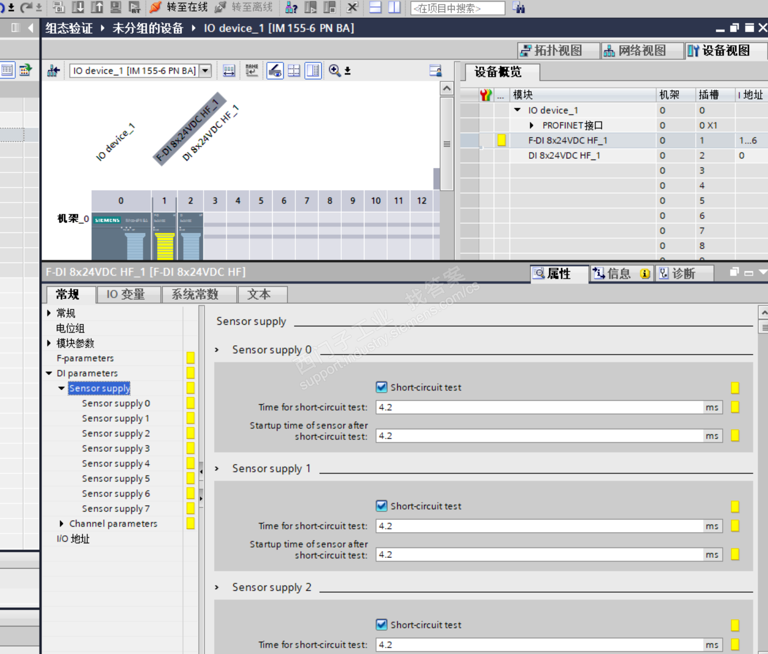This screenshot has height=654, width=768.
Task: Click Sensor supply 0 short-circuit test time field
Action: pyautogui.click(x=539, y=407)
